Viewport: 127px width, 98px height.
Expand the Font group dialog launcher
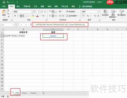46,20
